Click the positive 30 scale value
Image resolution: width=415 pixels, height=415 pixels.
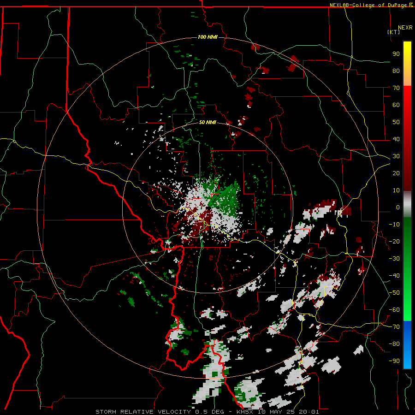396,156
